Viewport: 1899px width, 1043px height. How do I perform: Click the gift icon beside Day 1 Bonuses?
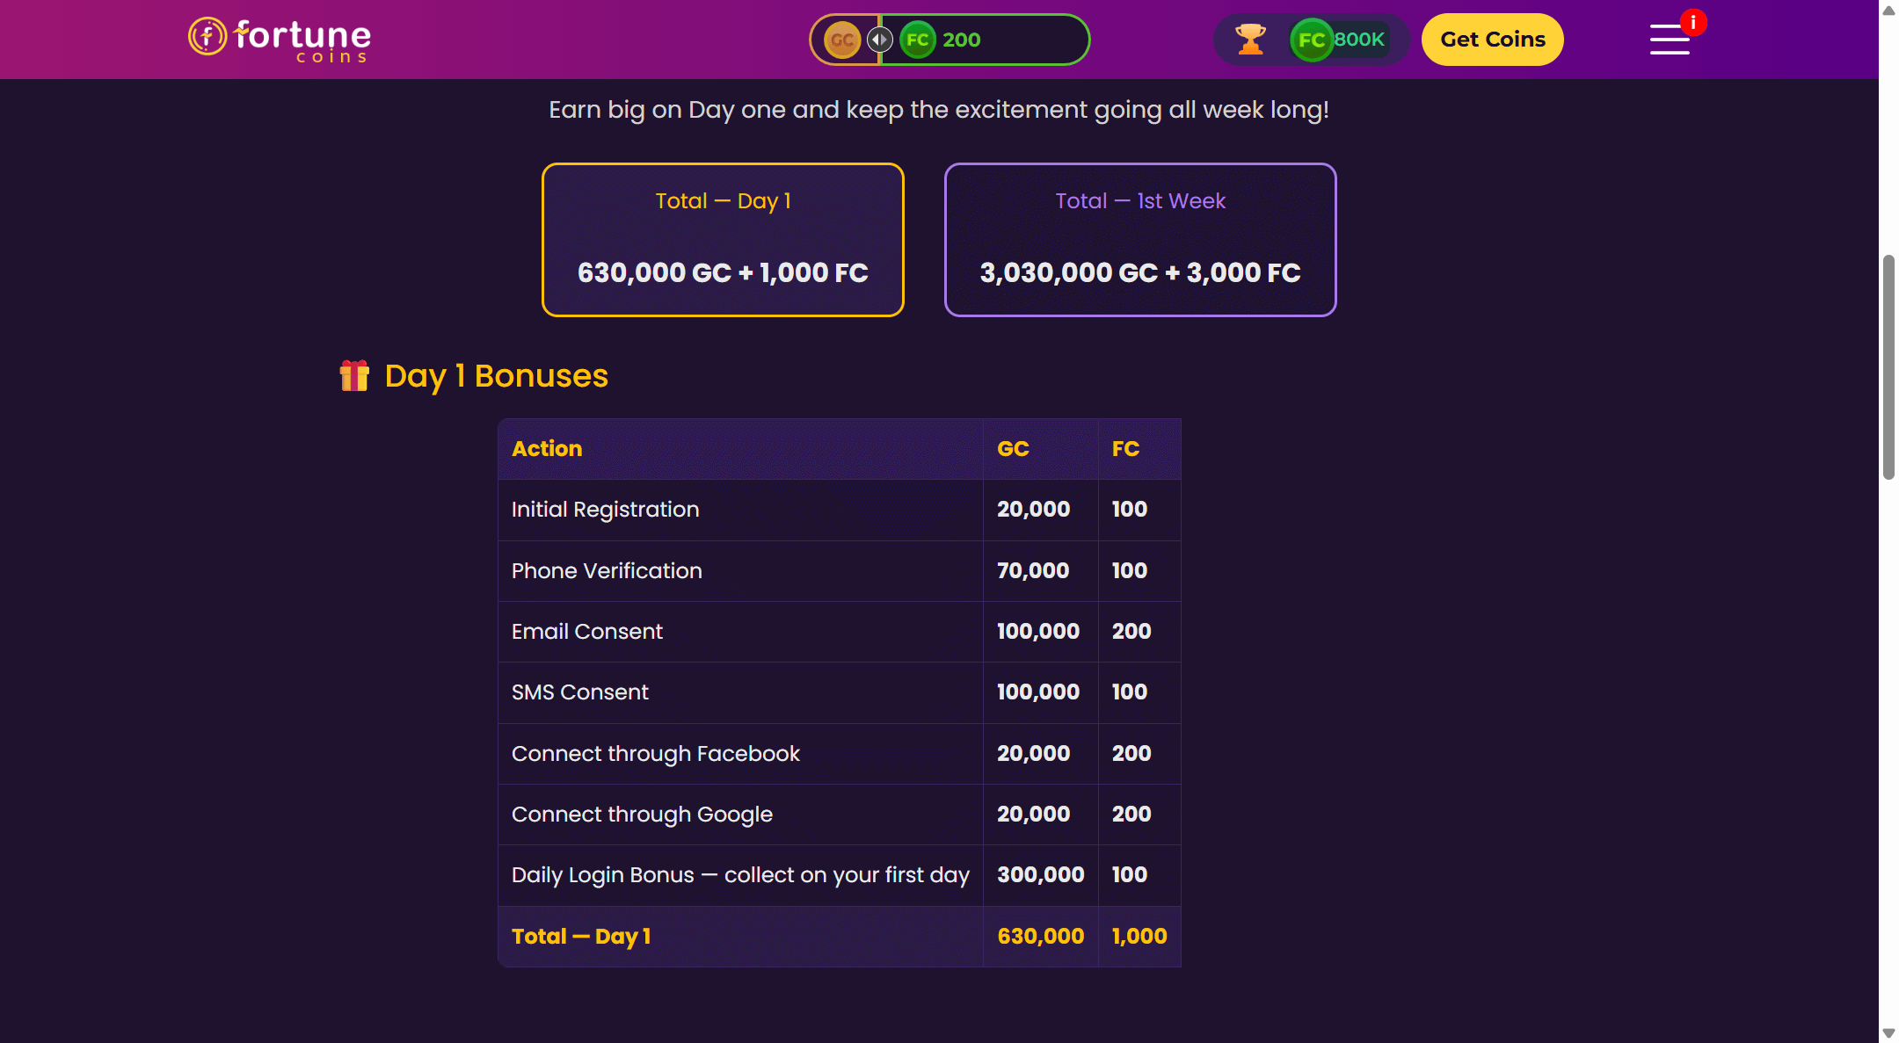(354, 376)
